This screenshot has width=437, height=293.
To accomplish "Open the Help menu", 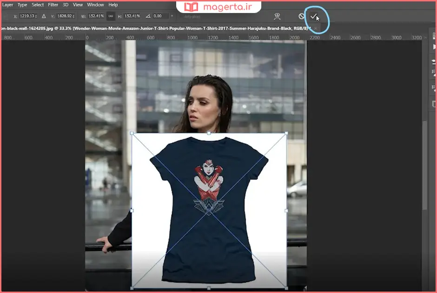I will coord(113,5).
